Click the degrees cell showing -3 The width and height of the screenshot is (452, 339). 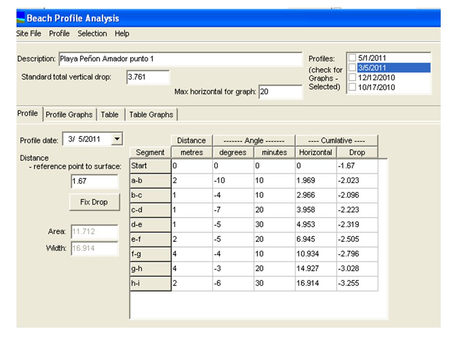[x=233, y=269]
